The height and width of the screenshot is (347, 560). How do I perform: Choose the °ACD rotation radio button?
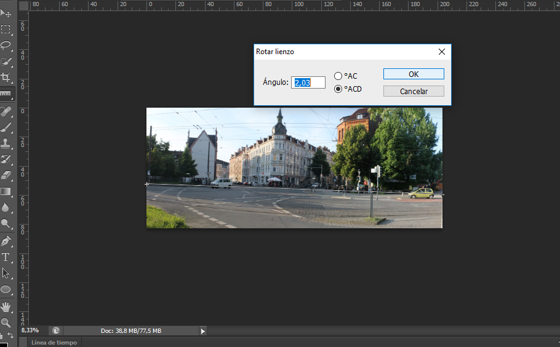338,89
